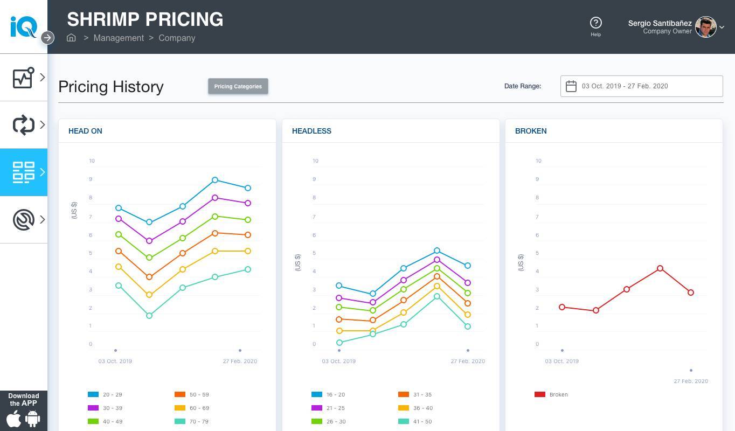Click the Management breadcrumb link

tap(119, 38)
